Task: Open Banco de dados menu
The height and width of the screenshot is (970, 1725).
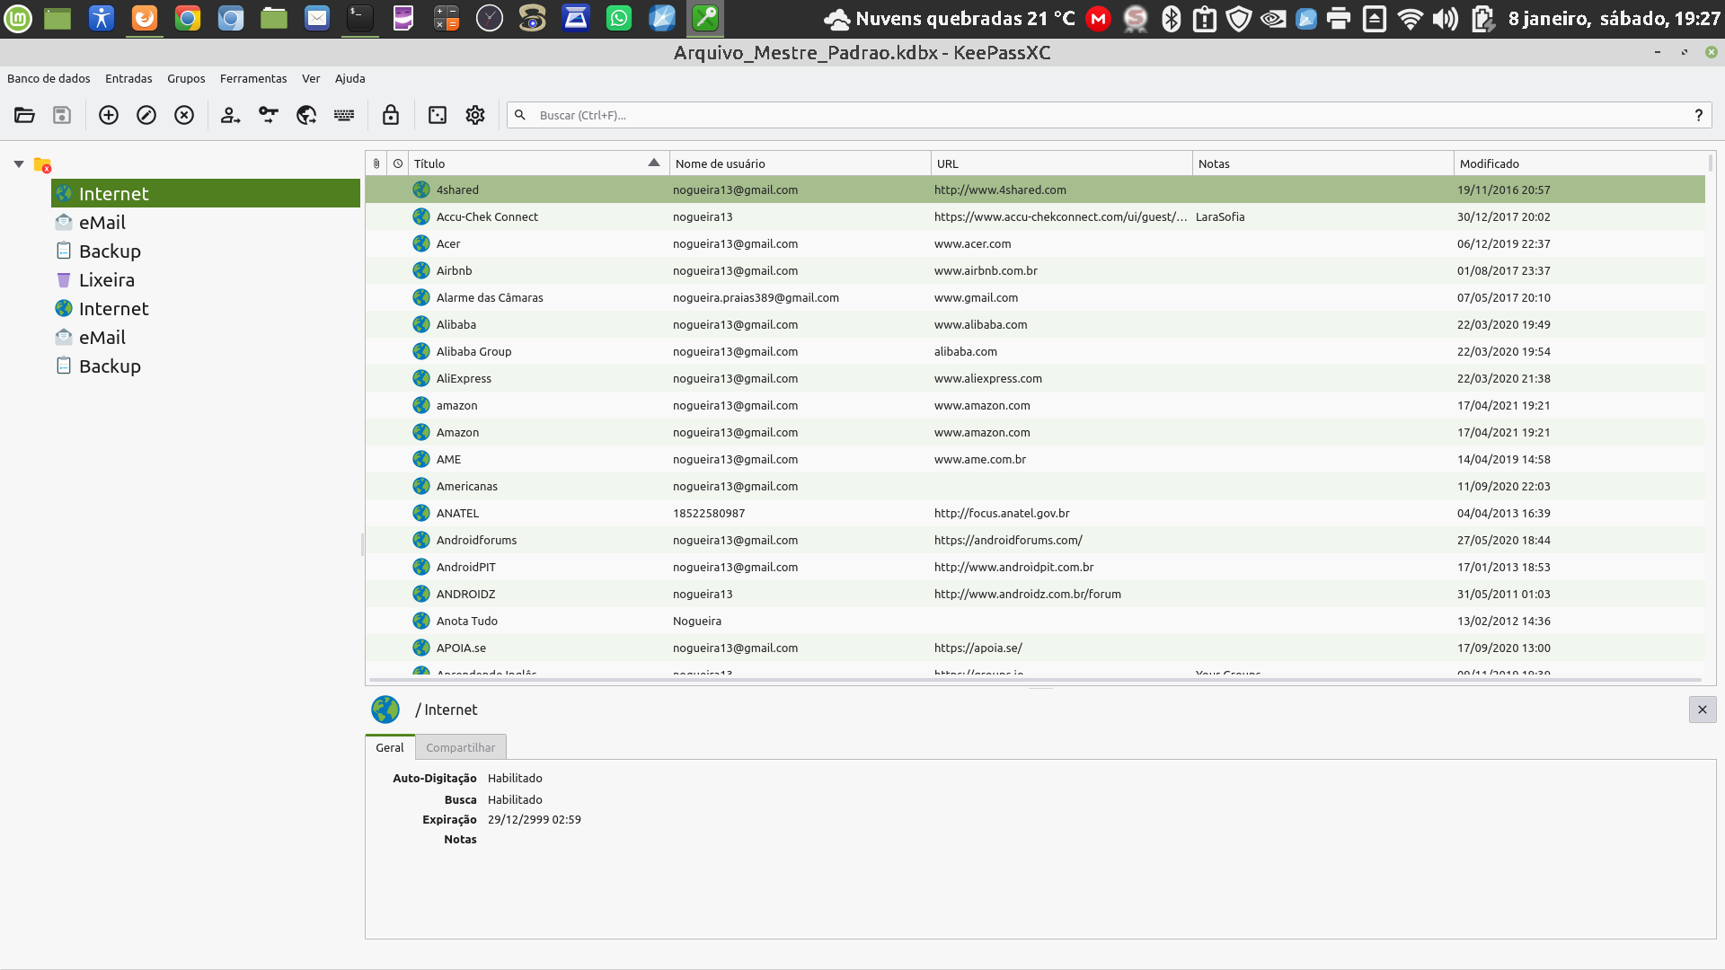Action: click(49, 78)
